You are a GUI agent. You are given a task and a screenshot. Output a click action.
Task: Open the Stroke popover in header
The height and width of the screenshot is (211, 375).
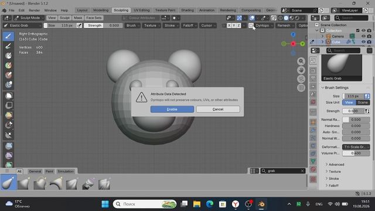click(x=171, y=25)
